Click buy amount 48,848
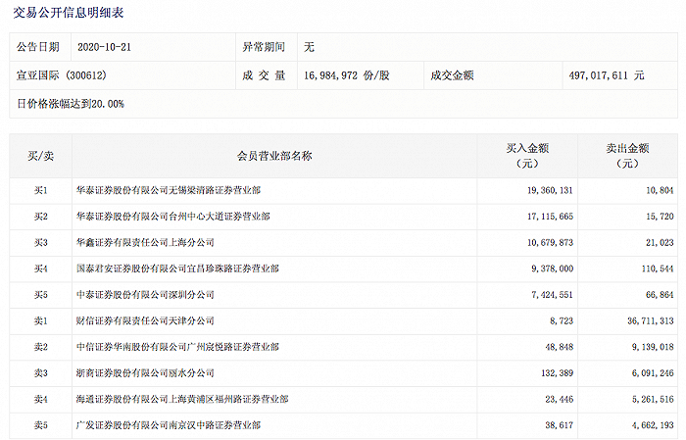The height and width of the screenshot is (440, 686). coord(560,347)
